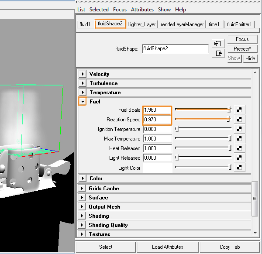Open the Selected menu
The height and width of the screenshot is (254, 262).
(x=99, y=10)
